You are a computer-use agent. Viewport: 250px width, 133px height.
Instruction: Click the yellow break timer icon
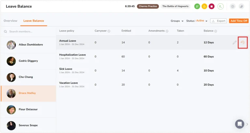(204, 7)
